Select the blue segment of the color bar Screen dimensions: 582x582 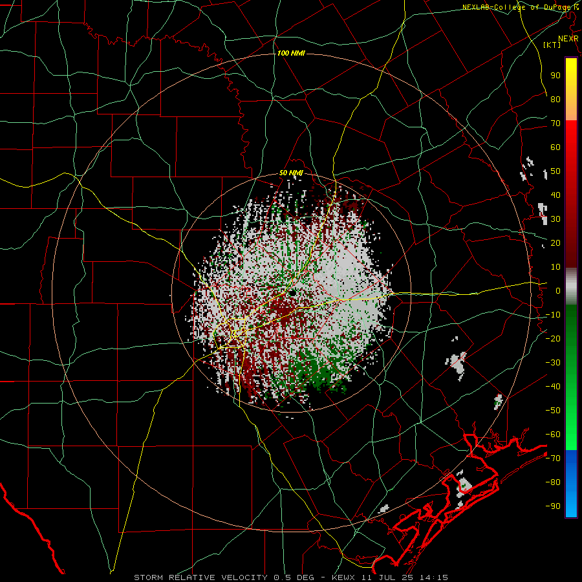coord(571,484)
